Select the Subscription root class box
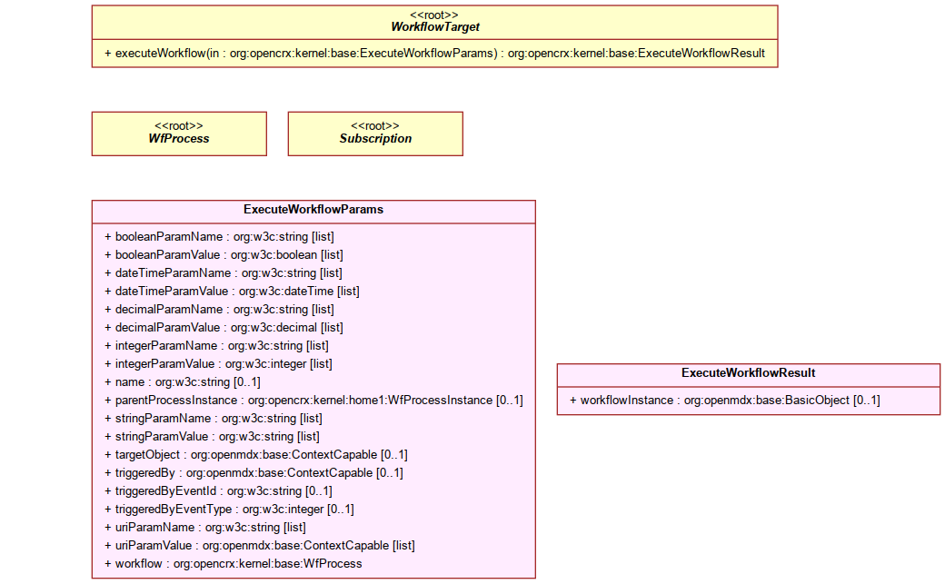 coord(375,134)
